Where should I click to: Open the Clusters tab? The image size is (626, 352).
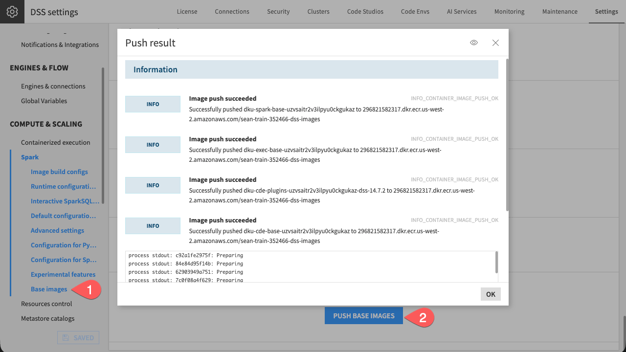[318, 12]
